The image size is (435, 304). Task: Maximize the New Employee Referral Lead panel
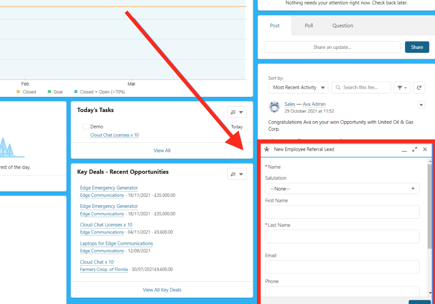(x=415, y=150)
